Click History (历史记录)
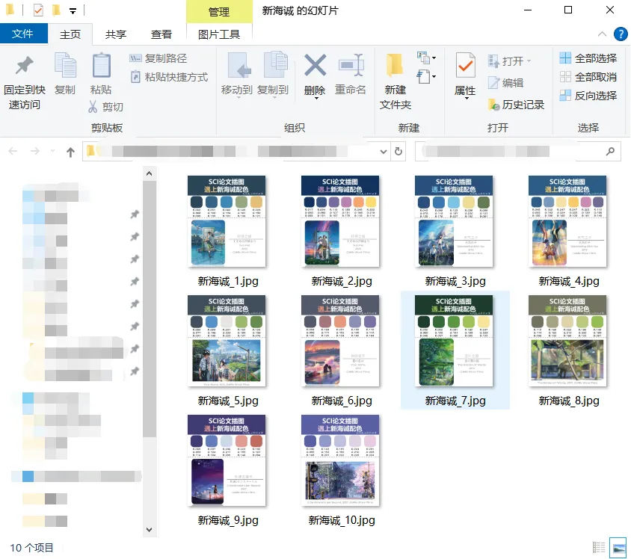Image resolution: width=631 pixels, height=559 pixels. coord(516,105)
